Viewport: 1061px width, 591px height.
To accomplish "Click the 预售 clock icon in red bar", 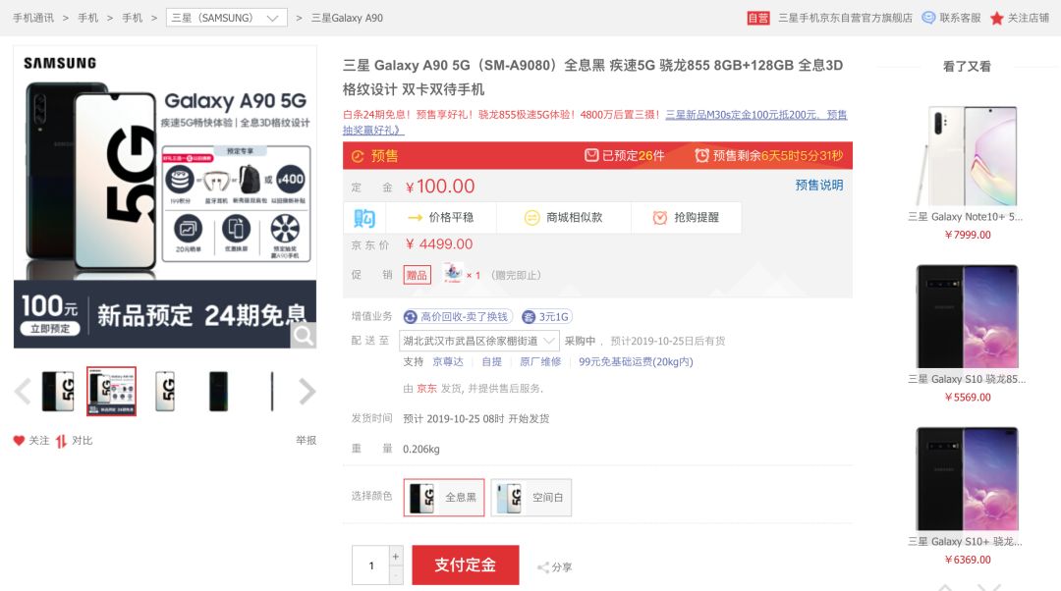I will click(x=358, y=156).
